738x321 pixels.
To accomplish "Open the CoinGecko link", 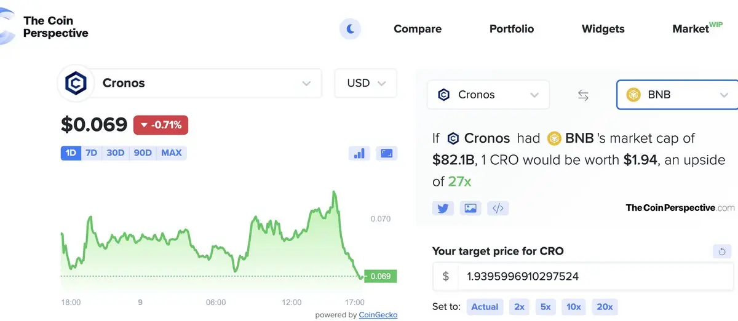I will [x=378, y=315].
